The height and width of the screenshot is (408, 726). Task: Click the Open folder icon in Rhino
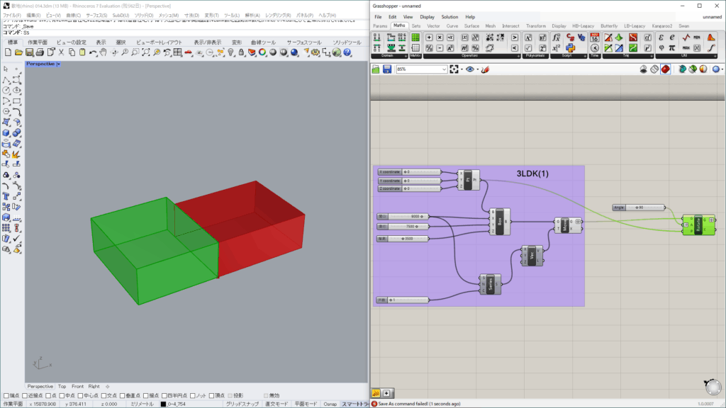click(x=19, y=52)
